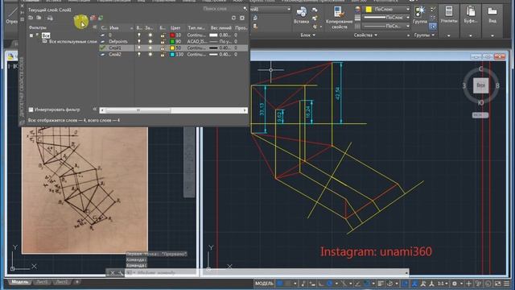515x290 pixels.
Task: Open the ПоСлою lineweight dropdown
Action: point(408,18)
